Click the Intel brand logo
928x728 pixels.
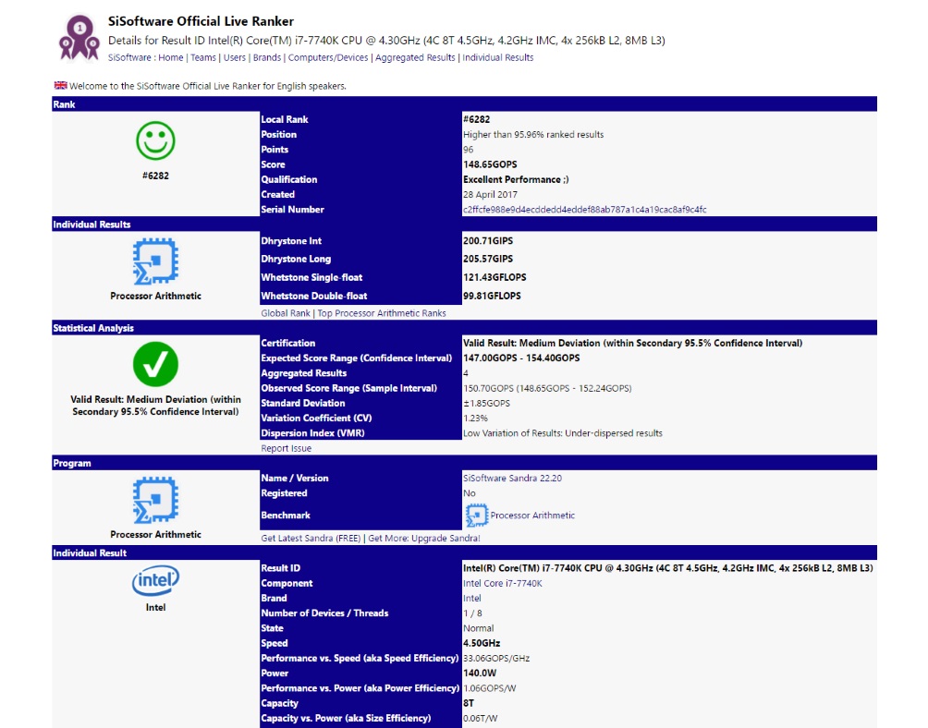pyautogui.click(x=155, y=581)
